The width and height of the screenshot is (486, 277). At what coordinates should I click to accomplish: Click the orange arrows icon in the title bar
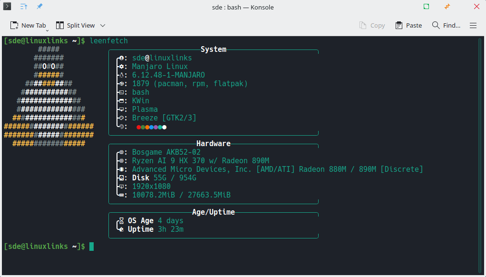point(447,7)
